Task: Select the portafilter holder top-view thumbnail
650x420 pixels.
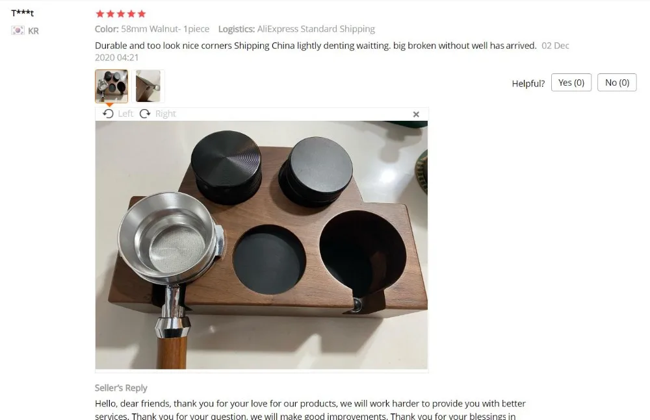Action: click(112, 86)
